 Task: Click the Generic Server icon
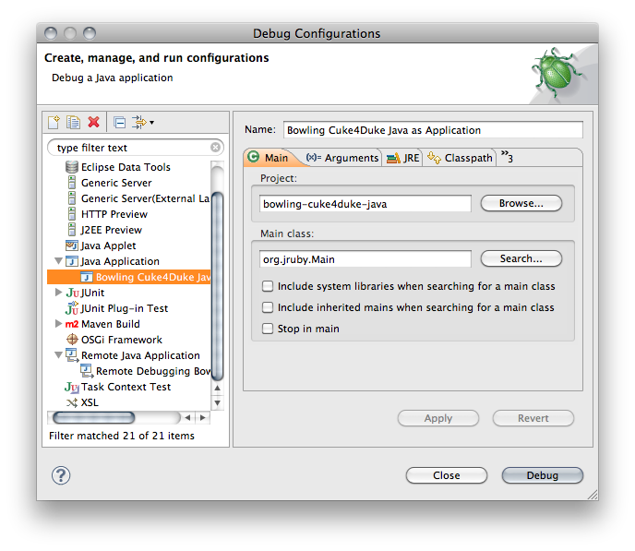[x=72, y=183]
